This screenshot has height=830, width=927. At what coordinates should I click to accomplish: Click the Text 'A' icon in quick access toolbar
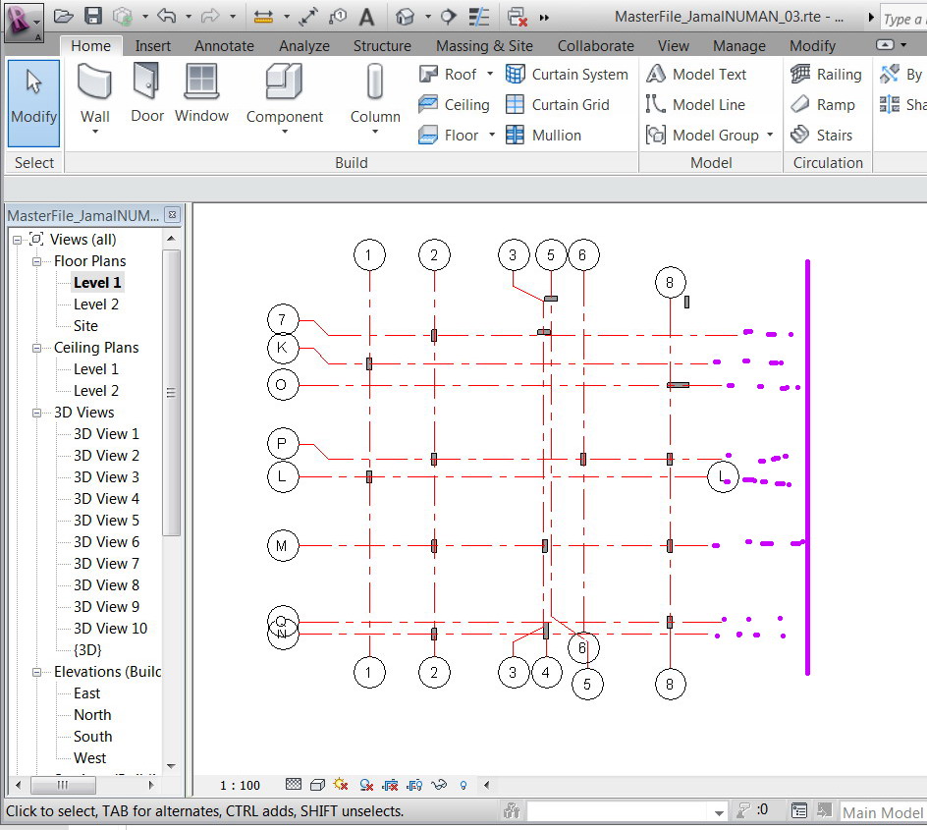pos(366,17)
